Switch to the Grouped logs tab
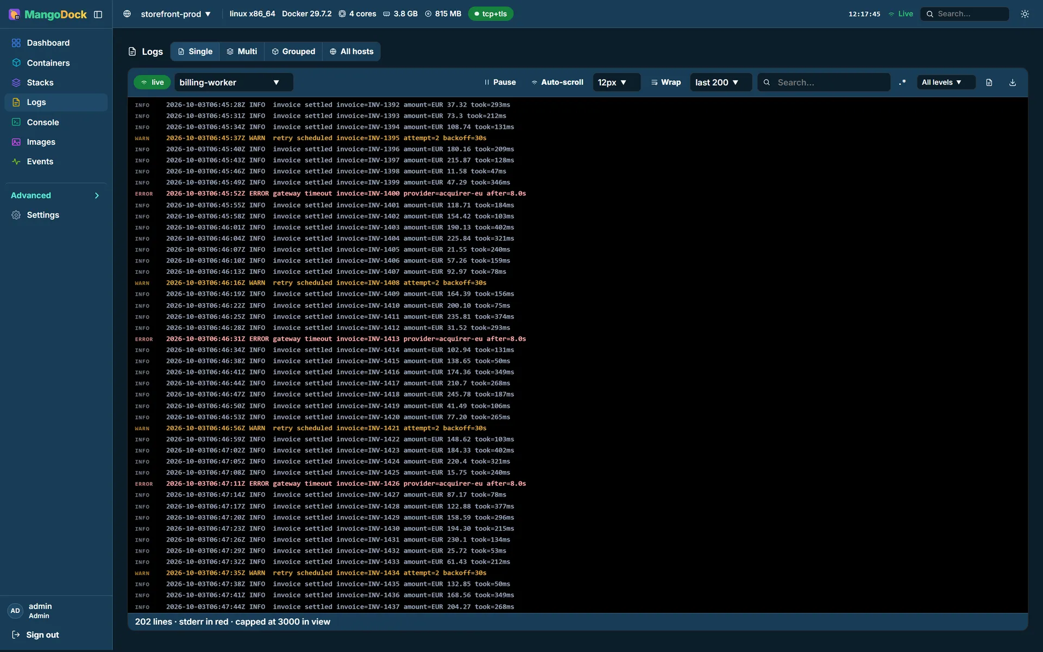Image resolution: width=1043 pixels, height=652 pixels. [x=293, y=52]
